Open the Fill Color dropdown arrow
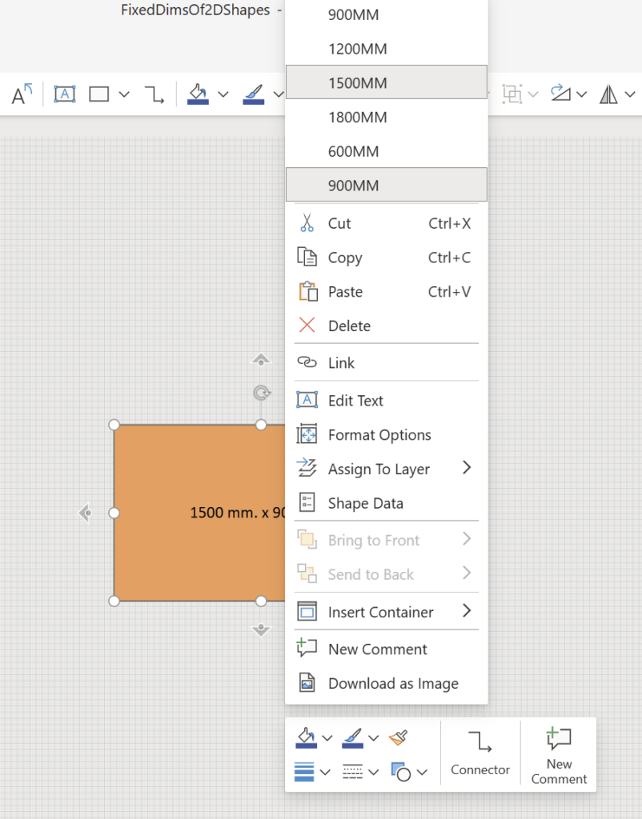This screenshot has width=642, height=819. [x=223, y=94]
